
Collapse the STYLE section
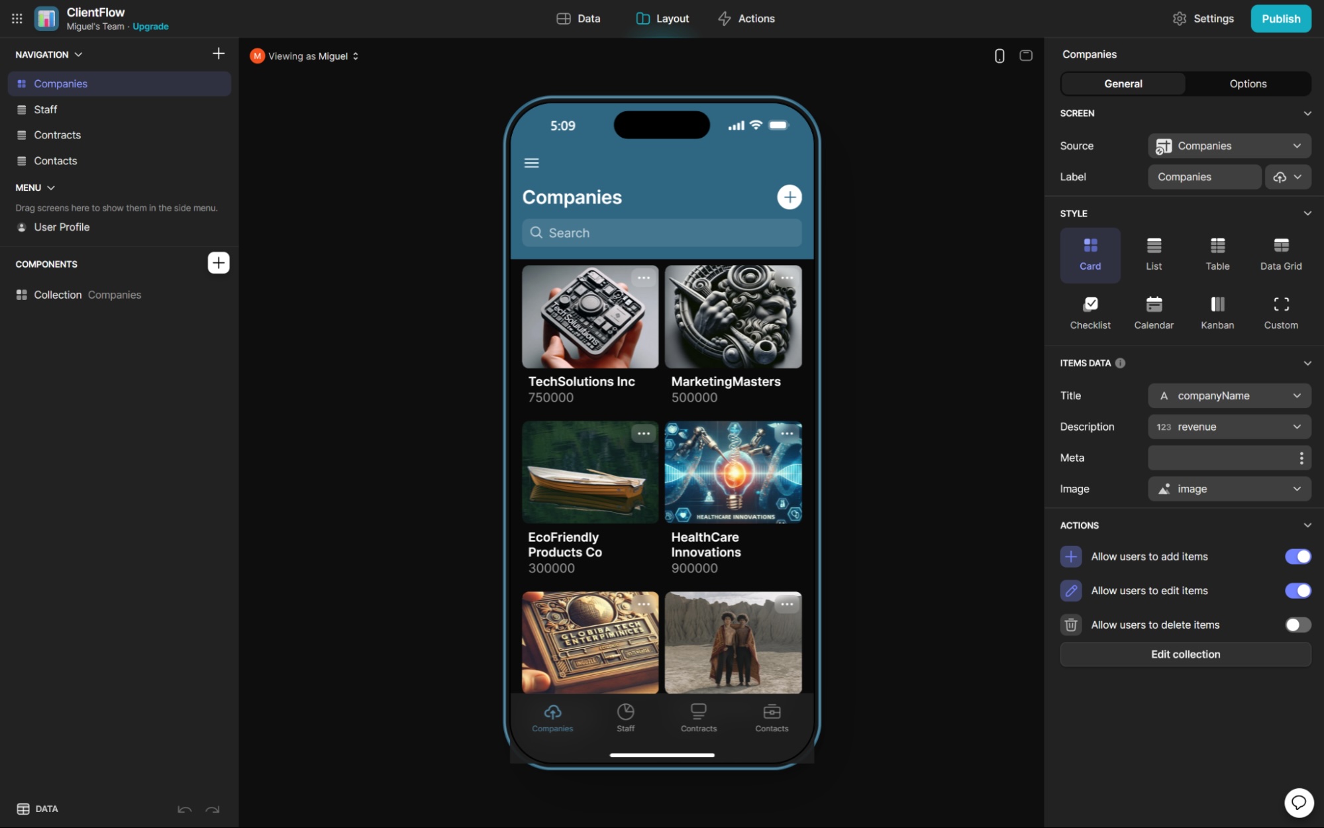(x=1307, y=213)
